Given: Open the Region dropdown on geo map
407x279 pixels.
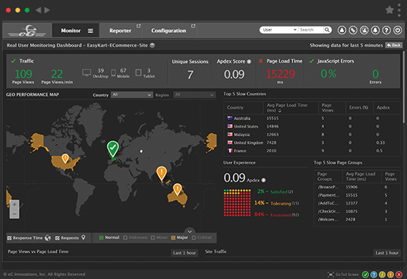Looking at the screenshot, I should [194, 95].
